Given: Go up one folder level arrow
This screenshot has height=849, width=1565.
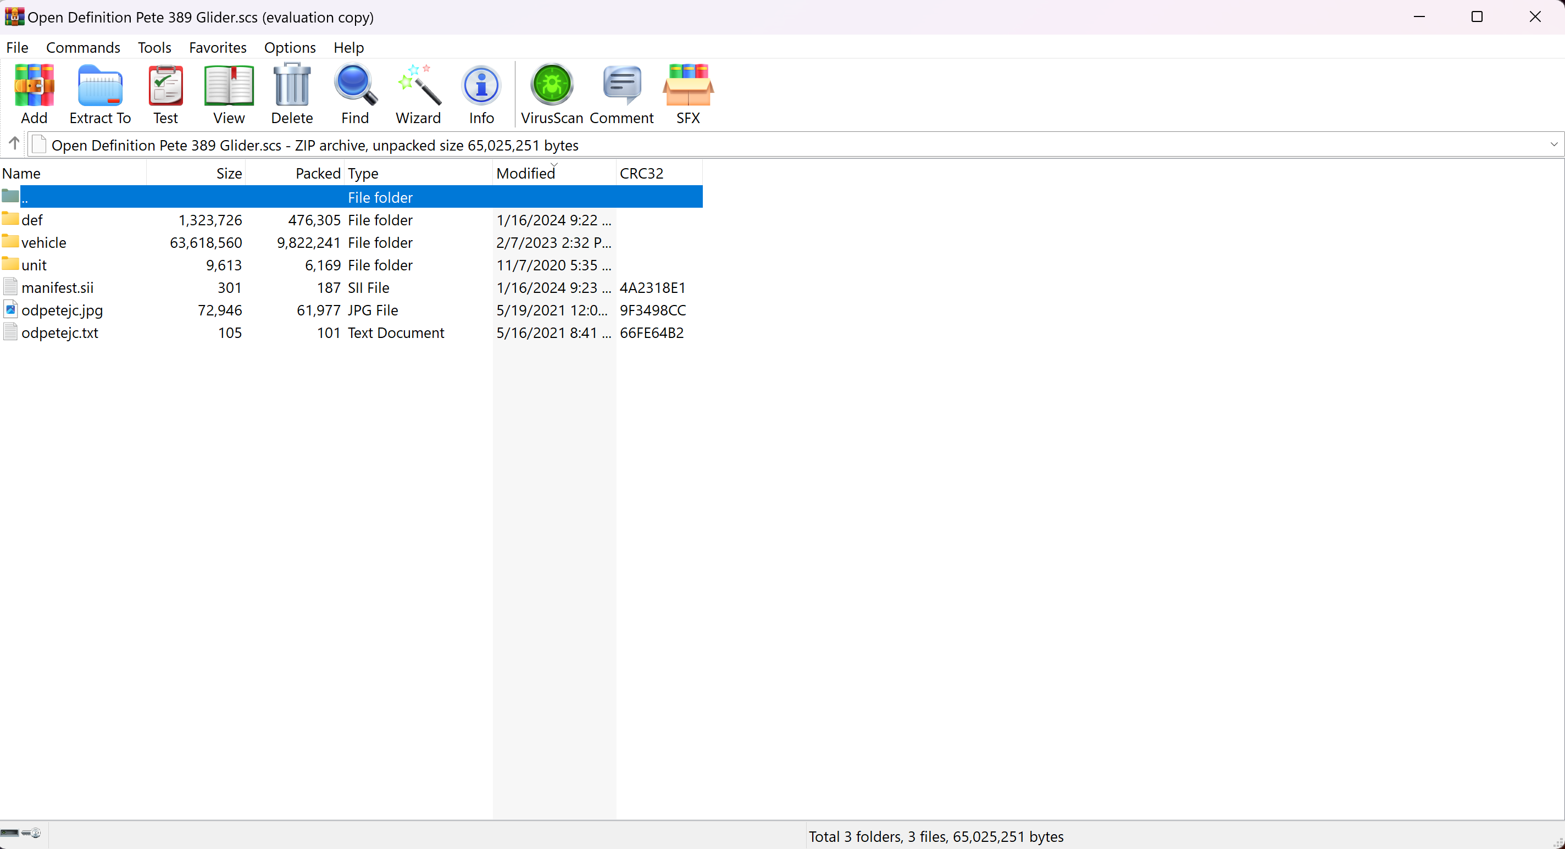Looking at the screenshot, I should 14,144.
